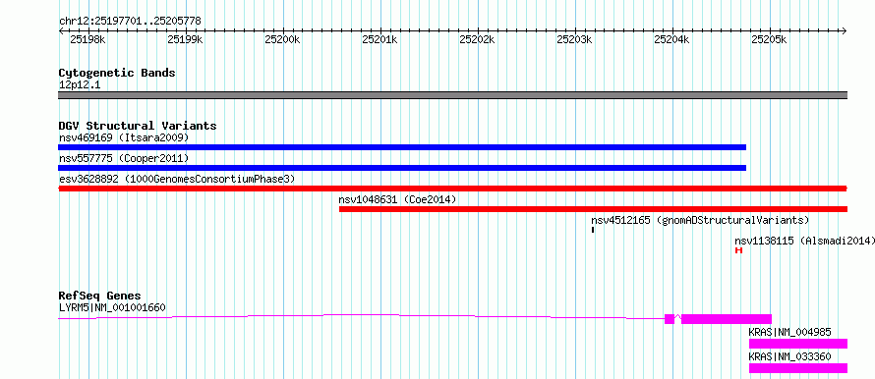Click the nsv1138115 (Alsmadi2014) label

click(x=804, y=241)
